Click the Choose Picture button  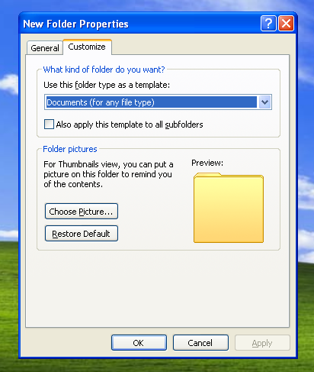tap(82, 212)
